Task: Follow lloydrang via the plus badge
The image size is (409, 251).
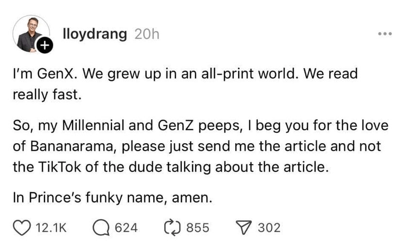Action: click(x=45, y=46)
